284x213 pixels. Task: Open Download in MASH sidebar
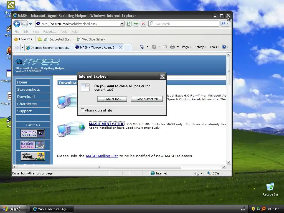[x=33, y=97]
